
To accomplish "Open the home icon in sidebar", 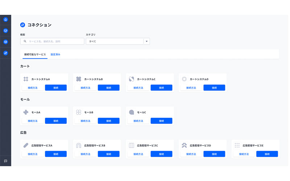I will (5, 20).
